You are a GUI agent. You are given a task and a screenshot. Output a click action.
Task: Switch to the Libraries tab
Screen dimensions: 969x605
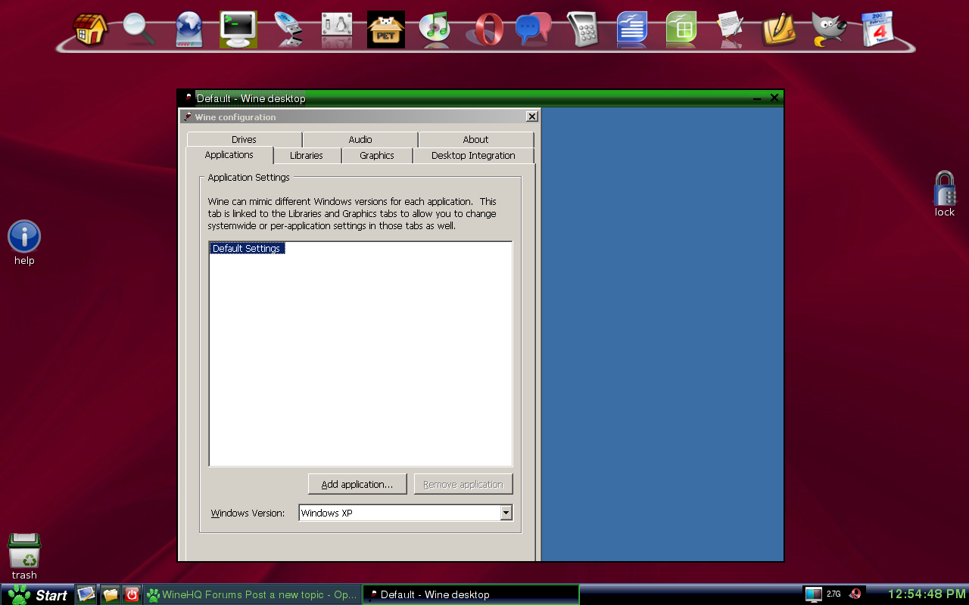[307, 156]
